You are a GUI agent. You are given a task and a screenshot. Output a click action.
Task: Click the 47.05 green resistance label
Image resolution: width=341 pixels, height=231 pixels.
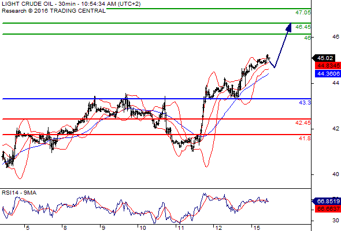303,13
